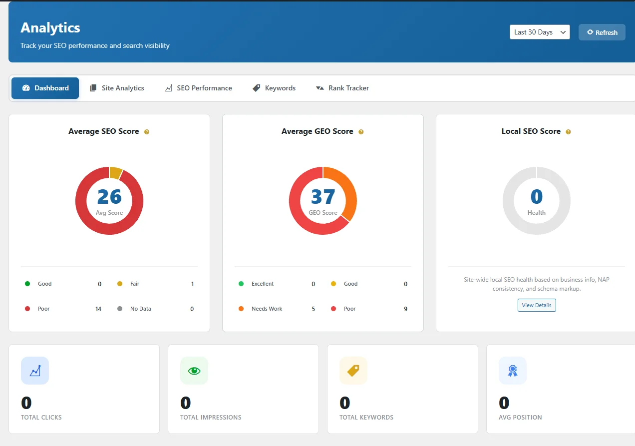
Task: Click the Rank Tracker icon
Action: pyautogui.click(x=319, y=88)
